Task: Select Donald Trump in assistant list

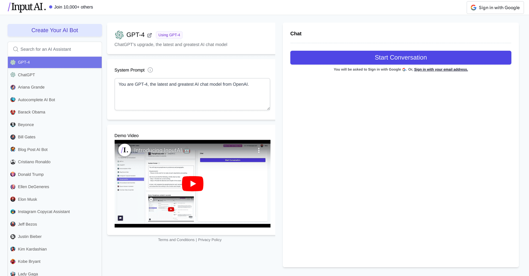Action: tap(55, 174)
